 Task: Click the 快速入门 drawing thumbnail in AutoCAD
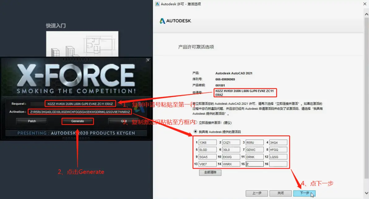(x=82, y=44)
